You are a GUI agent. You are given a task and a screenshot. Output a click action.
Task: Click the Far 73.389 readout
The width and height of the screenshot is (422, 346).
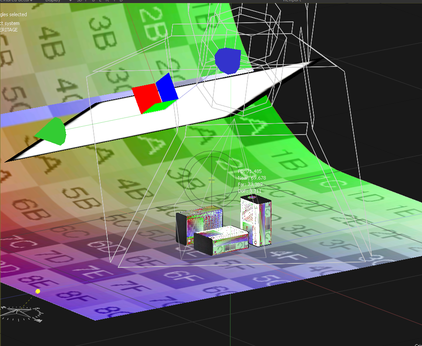[x=250, y=185]
